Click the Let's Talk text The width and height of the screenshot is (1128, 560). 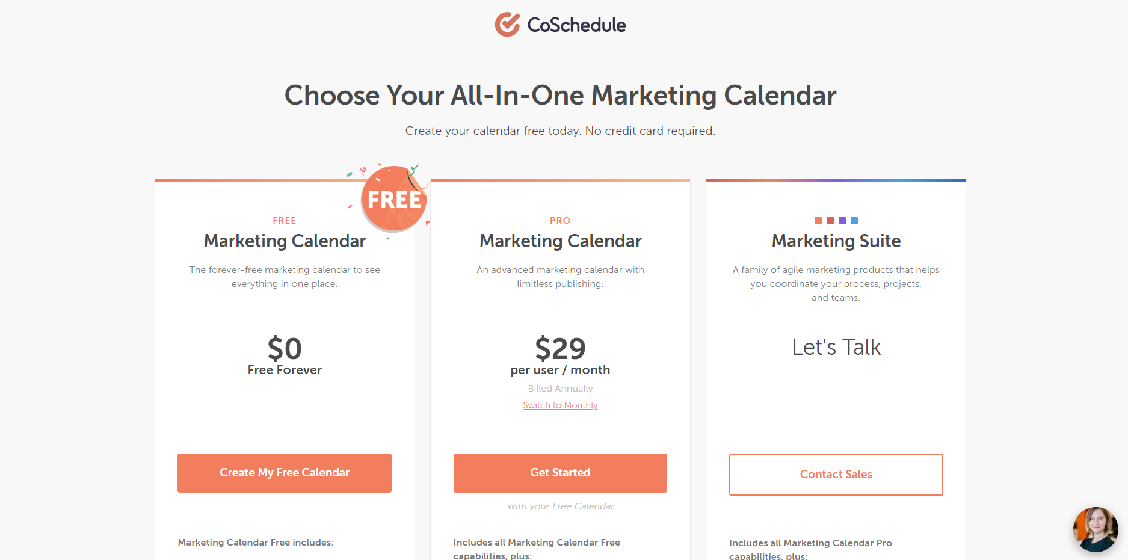tap(836, 347)
